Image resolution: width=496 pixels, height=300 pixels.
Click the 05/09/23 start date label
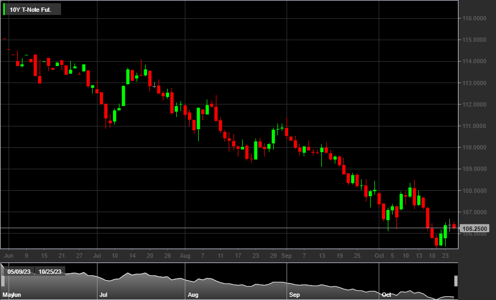[x=19, y=272]
